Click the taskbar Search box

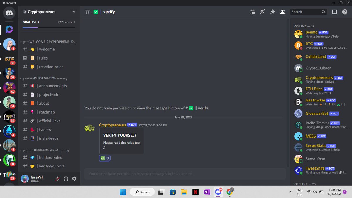[x=142, y=192]
